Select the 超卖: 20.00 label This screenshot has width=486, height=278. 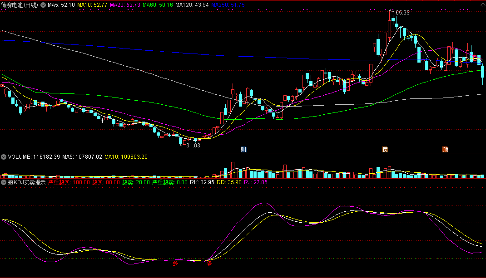pyautogui.click(x=136, y=182)
